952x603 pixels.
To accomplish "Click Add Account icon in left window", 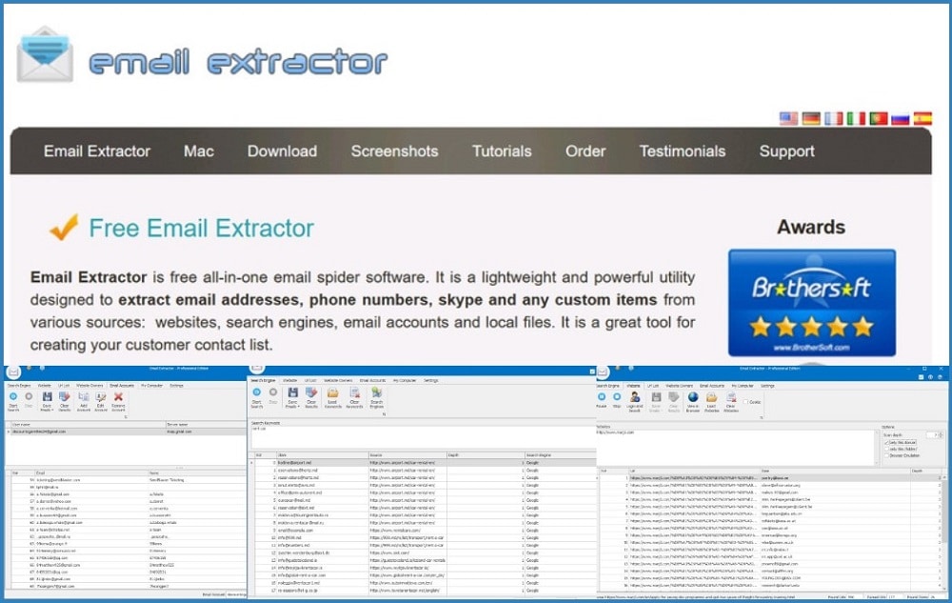I will (x=84, y=396).
